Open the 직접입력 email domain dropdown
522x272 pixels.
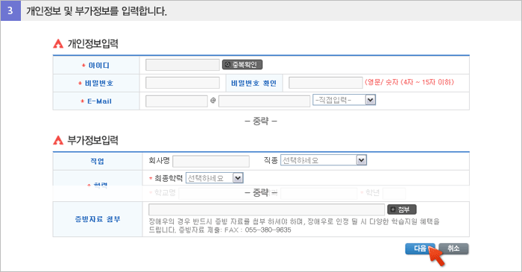pos(344,100)
